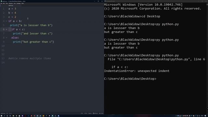This screenshot has height=117, width=208.
Task: Collapse the 'else:' block on line 8
Action: click(6, 38)
